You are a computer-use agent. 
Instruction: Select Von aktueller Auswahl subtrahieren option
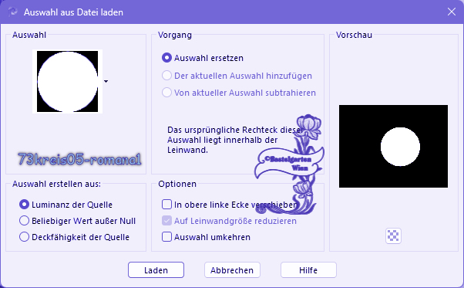pos(166,93)
